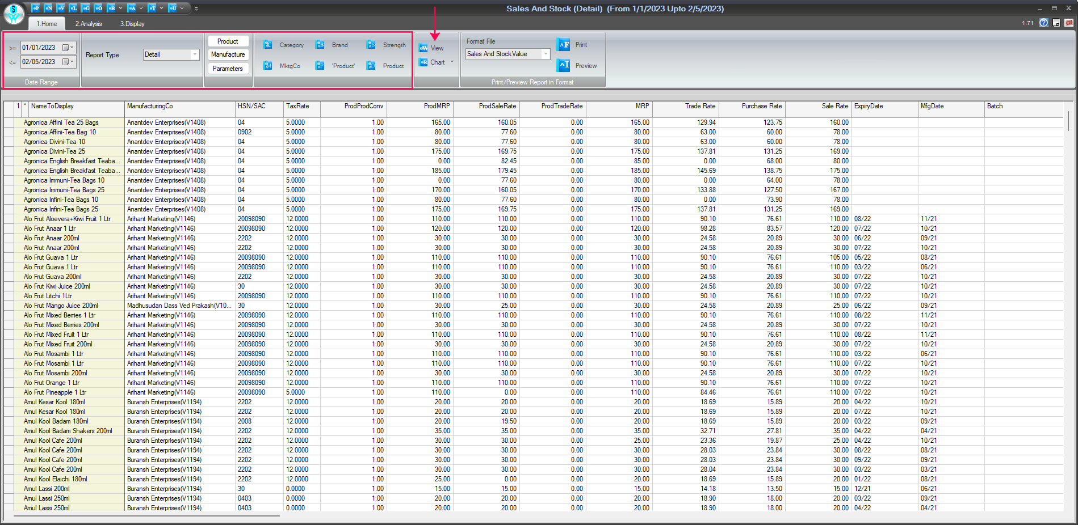The width and height of the screenshot is (1078, 525).
Task: Expand the Chart dropdown arrow
Action: click(x=452, y=62)
